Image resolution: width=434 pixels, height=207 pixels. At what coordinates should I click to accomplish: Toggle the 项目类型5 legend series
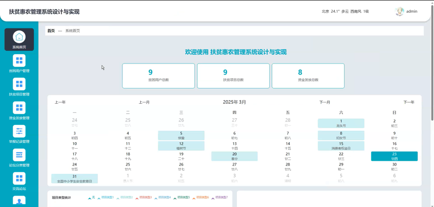coord(181,198)
